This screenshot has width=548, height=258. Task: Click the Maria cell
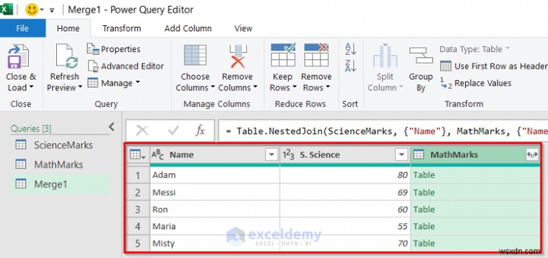(214, 227)
